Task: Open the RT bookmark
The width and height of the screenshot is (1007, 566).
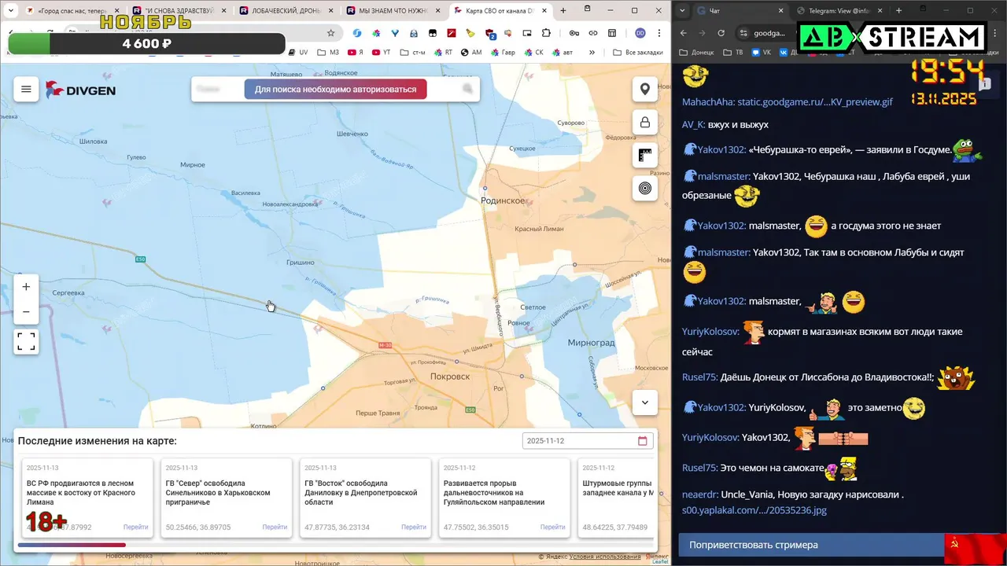Action: pos(443,52)
